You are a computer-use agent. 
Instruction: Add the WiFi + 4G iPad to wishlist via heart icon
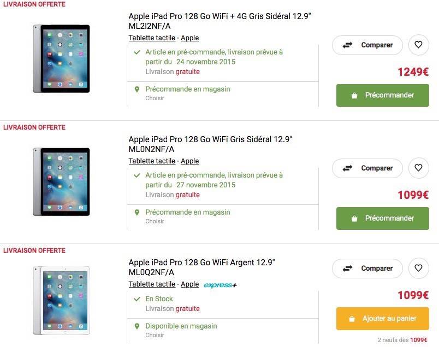point(418,45)
